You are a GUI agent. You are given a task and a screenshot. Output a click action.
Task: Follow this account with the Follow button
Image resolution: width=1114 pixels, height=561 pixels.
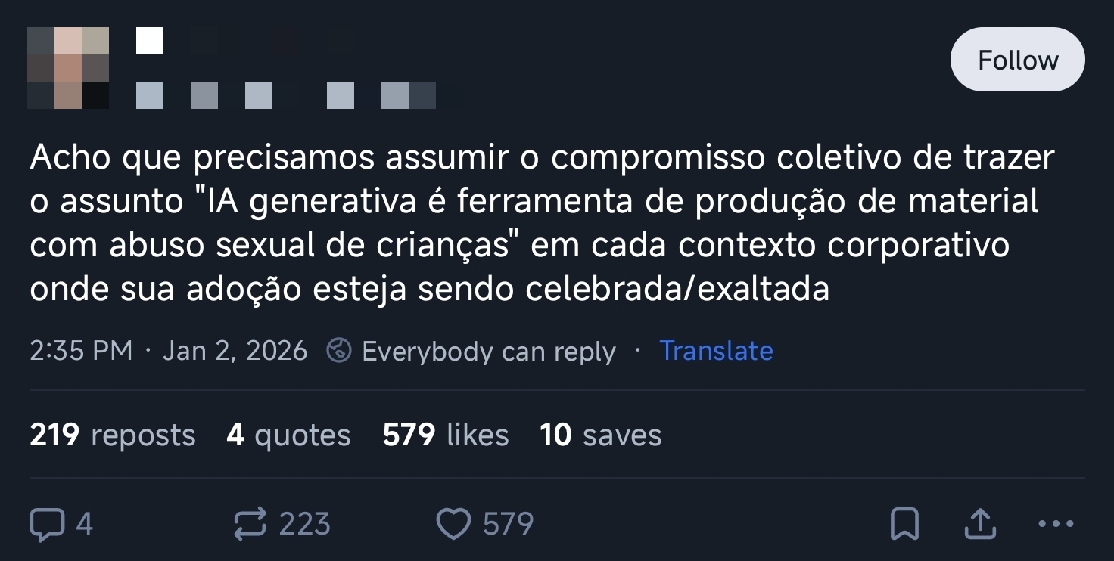(x=1017, y=60)
